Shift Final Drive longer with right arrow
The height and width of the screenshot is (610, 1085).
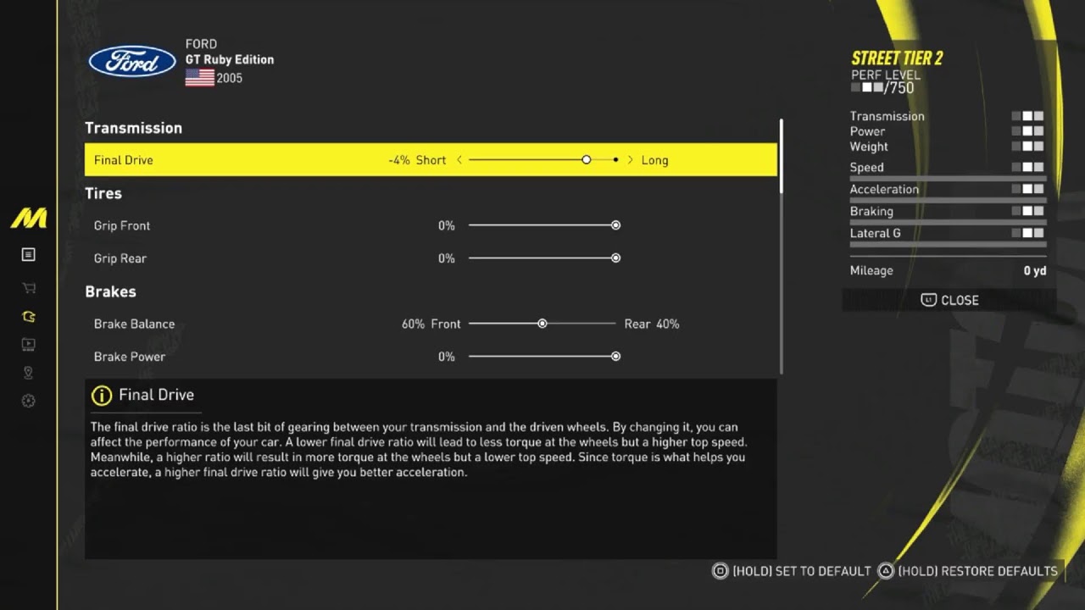pyautogui.click(x=630, y=160)
